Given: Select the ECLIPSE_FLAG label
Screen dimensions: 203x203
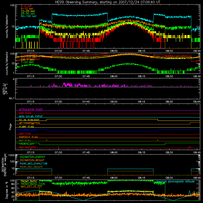Looking at the screenshot, I should (x=28, y=130).
